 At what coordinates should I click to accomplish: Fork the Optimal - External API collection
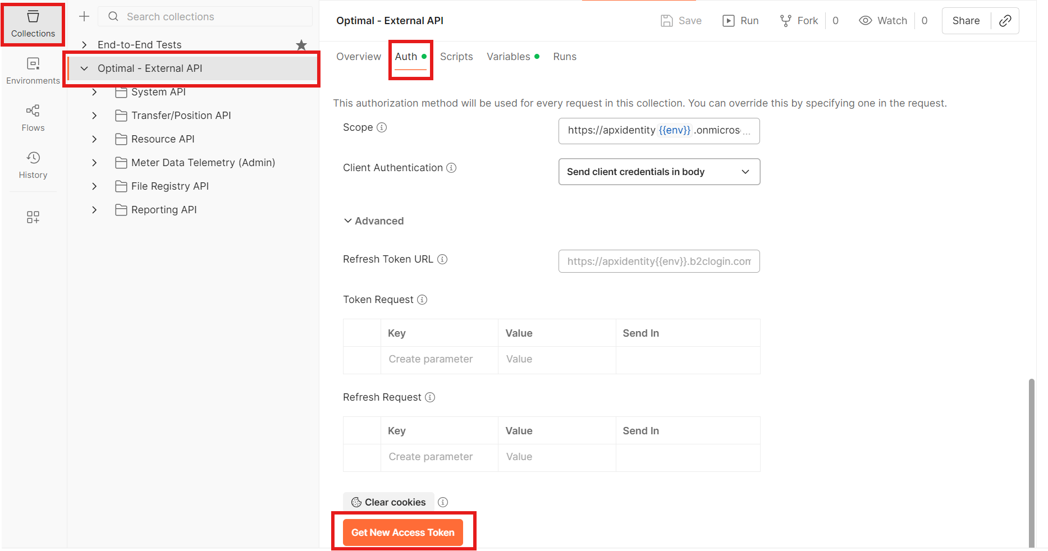click(x=798, y=20)
